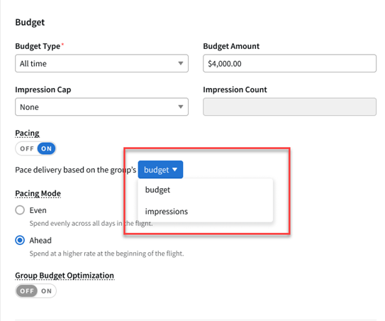Switch Pacing toggle to OFF
The height and width of the screenshot is (321, 385).
pos(27,148)
